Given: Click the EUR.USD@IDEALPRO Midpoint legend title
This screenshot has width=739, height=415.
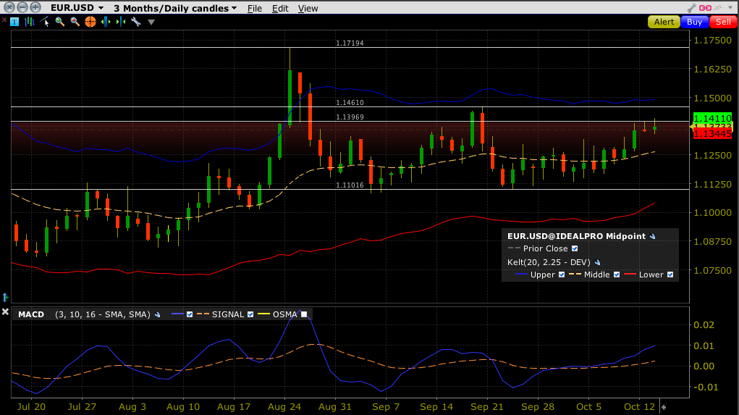Looking at the screenshot, I should (x=576, y=236).
